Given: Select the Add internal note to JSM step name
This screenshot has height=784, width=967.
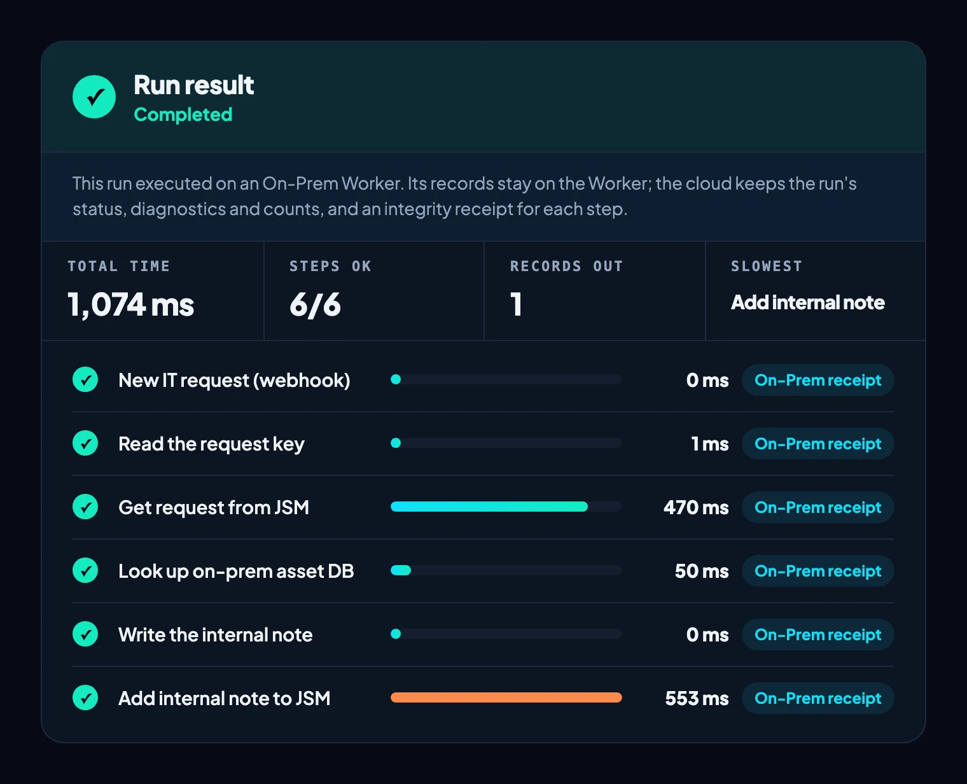Looking at the screenshot, I should click(x=224, y=699).
